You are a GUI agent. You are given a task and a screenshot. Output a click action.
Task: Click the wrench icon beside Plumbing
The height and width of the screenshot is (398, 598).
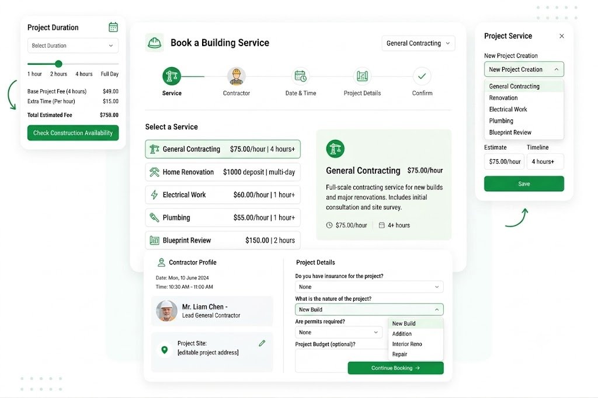pyautogui.click(x=154, y=217)
